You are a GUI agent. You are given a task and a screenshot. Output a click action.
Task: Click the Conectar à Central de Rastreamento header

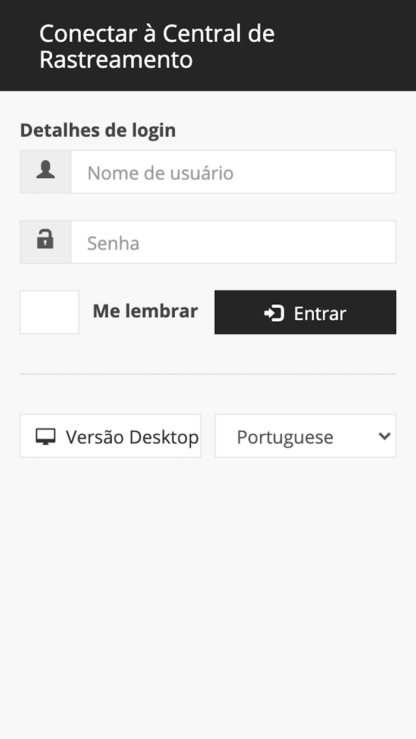pos(157,47)
